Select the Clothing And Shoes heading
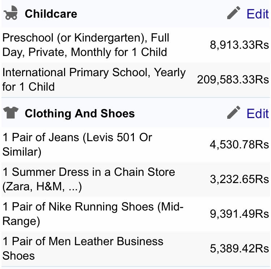 [80, 113]
